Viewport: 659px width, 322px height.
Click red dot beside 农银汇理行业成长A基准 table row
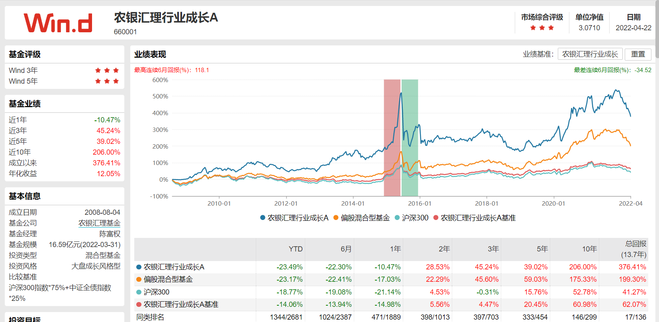[139, 304]
